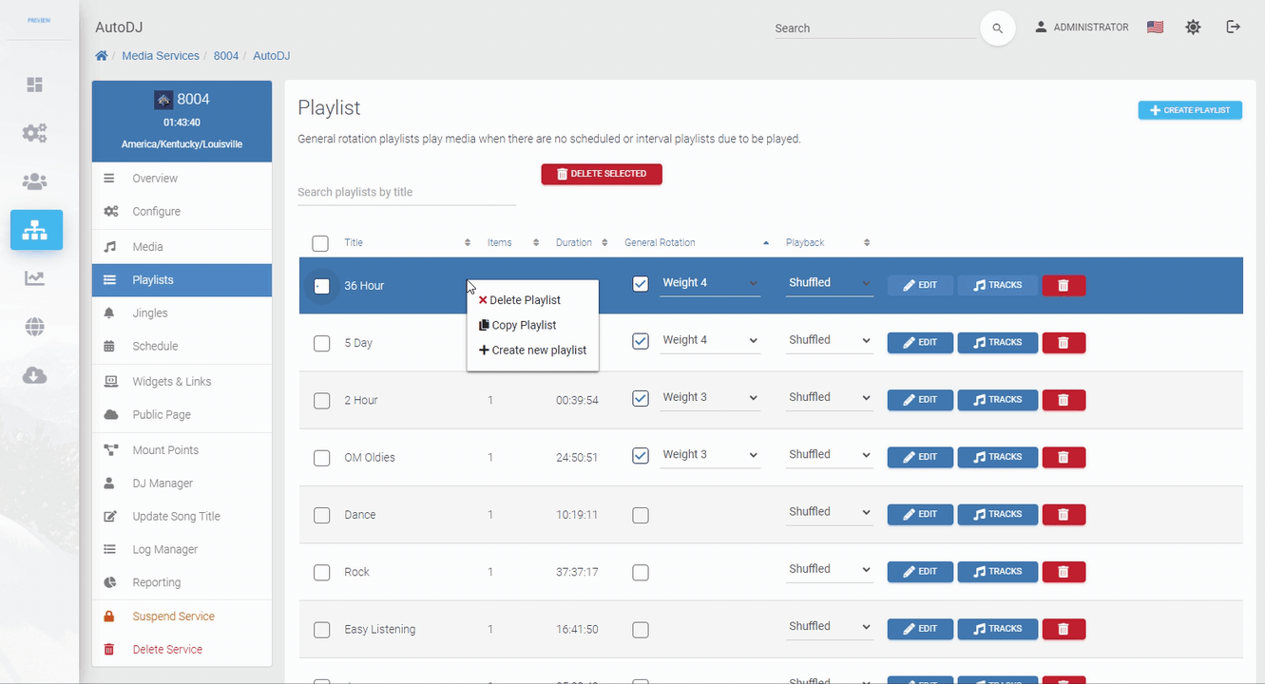Click the Search playlists by title field
1265x684 pixels.
(406, 192)
